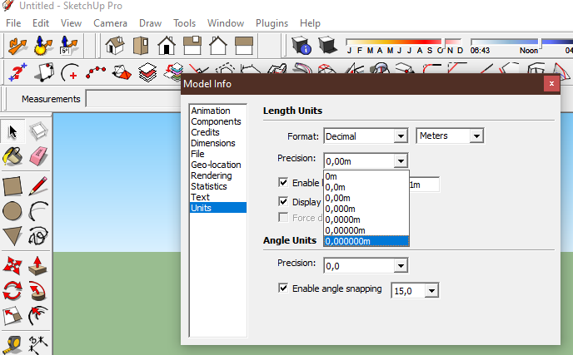Choose the Circle drawing tool
This screenshot has width=573, height=355.
pos(12,211)
